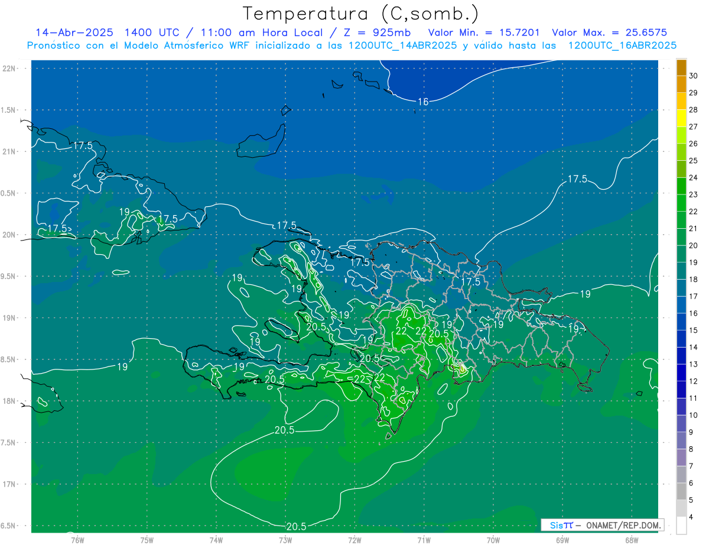Click color scale value '13'
The image size is (709, 548).
694,364
